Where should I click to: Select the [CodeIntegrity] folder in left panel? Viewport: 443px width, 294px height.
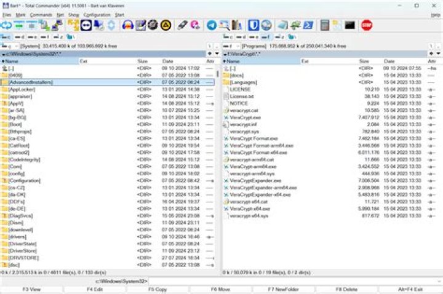click(107, 159)
